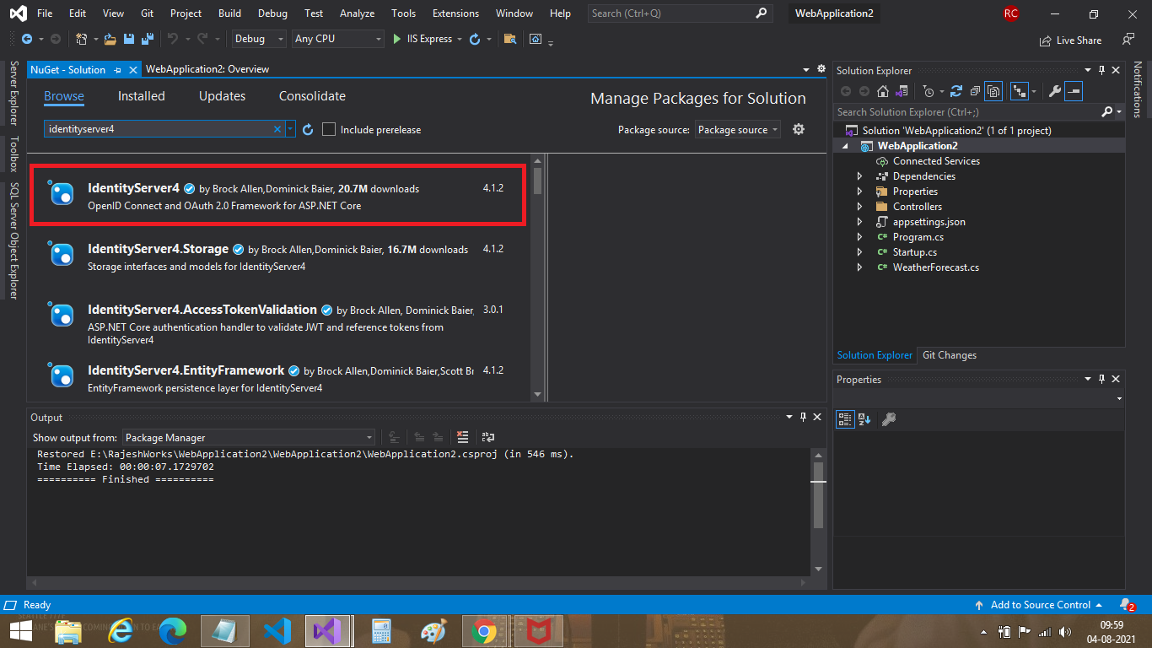Click Categorized icon in Properties panel
Screen dimensions: 1152x648
pos(845,418)
